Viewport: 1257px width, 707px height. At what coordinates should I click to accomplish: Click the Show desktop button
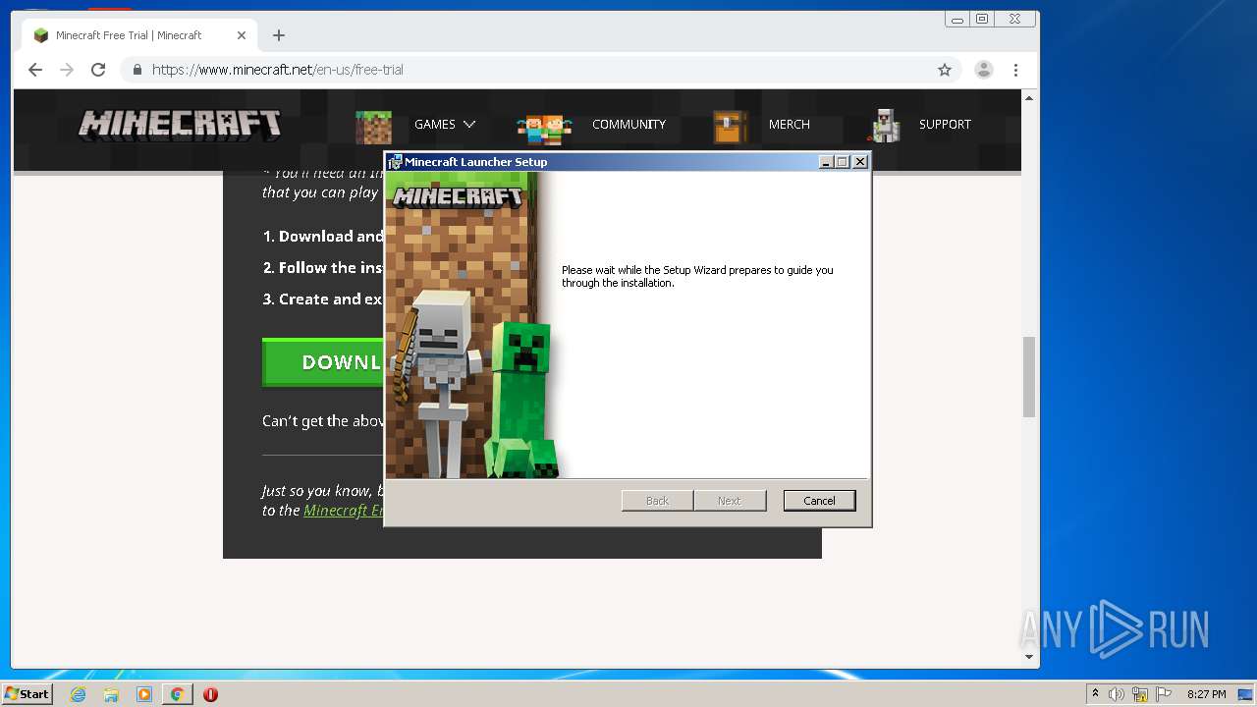1246,694
